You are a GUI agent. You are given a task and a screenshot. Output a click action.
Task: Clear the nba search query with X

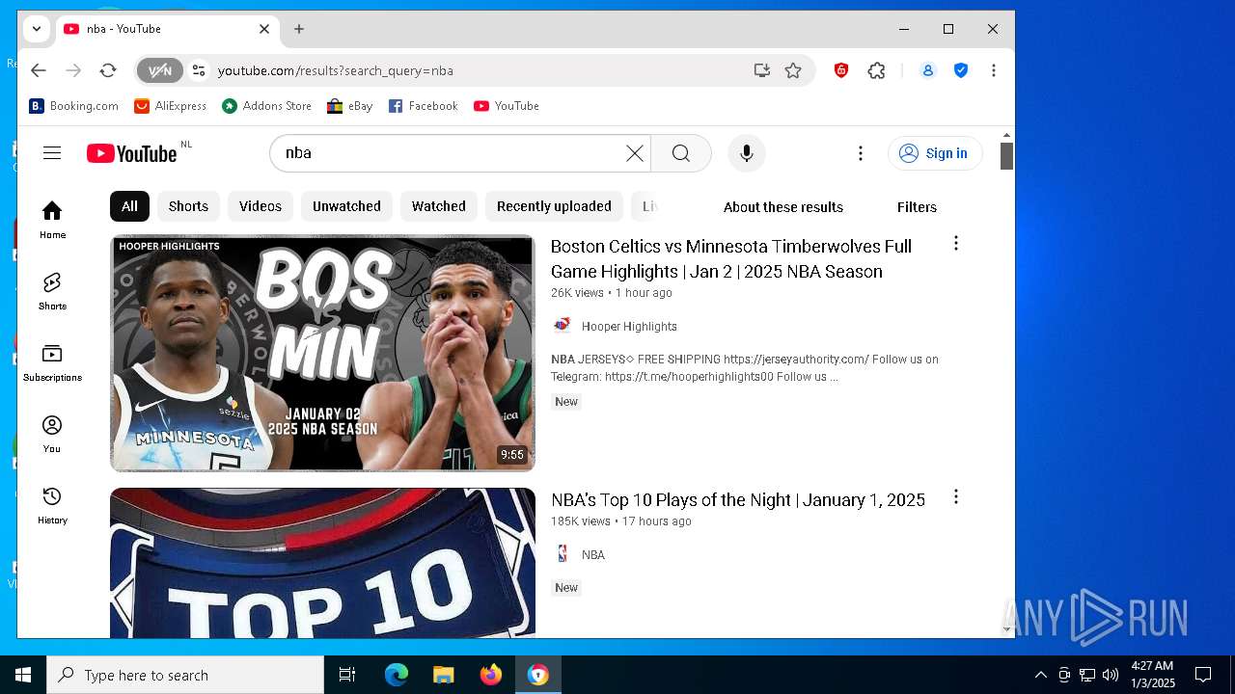634,153
